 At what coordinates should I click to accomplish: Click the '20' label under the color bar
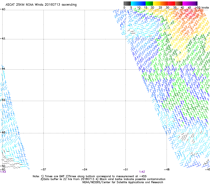point(152,8)
